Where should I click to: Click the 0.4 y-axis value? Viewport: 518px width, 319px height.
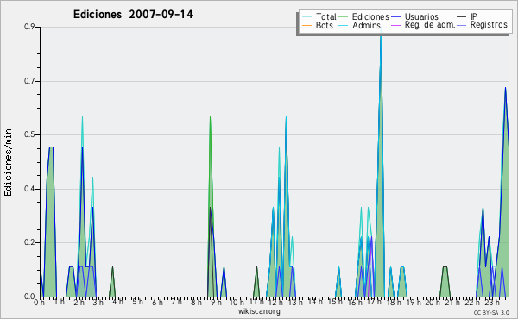(29, 189)
